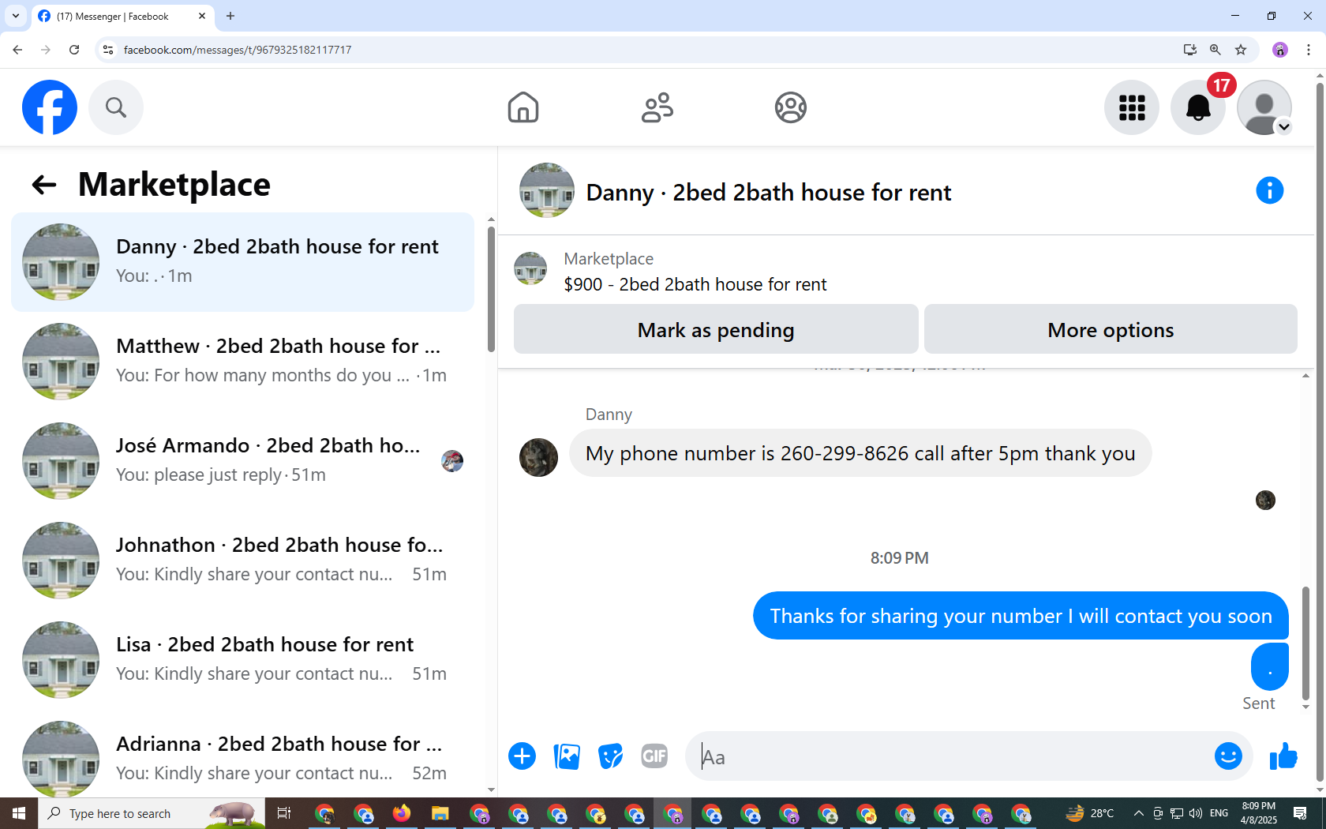Viewport: 1326px width, 829px height.
Task: Click install app icon in address bar
Action: pyautogui.click(x=1189, y=50)
